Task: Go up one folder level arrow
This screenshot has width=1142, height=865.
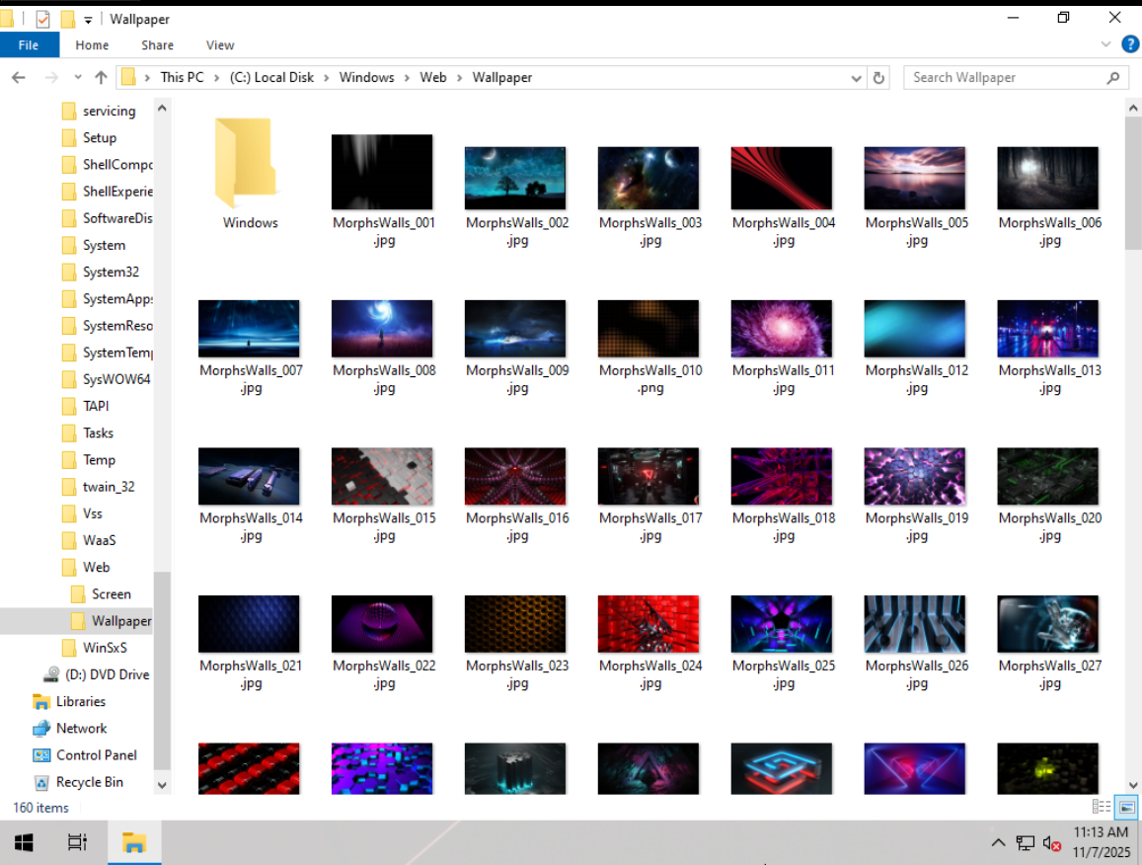Action: pos(101,77)
